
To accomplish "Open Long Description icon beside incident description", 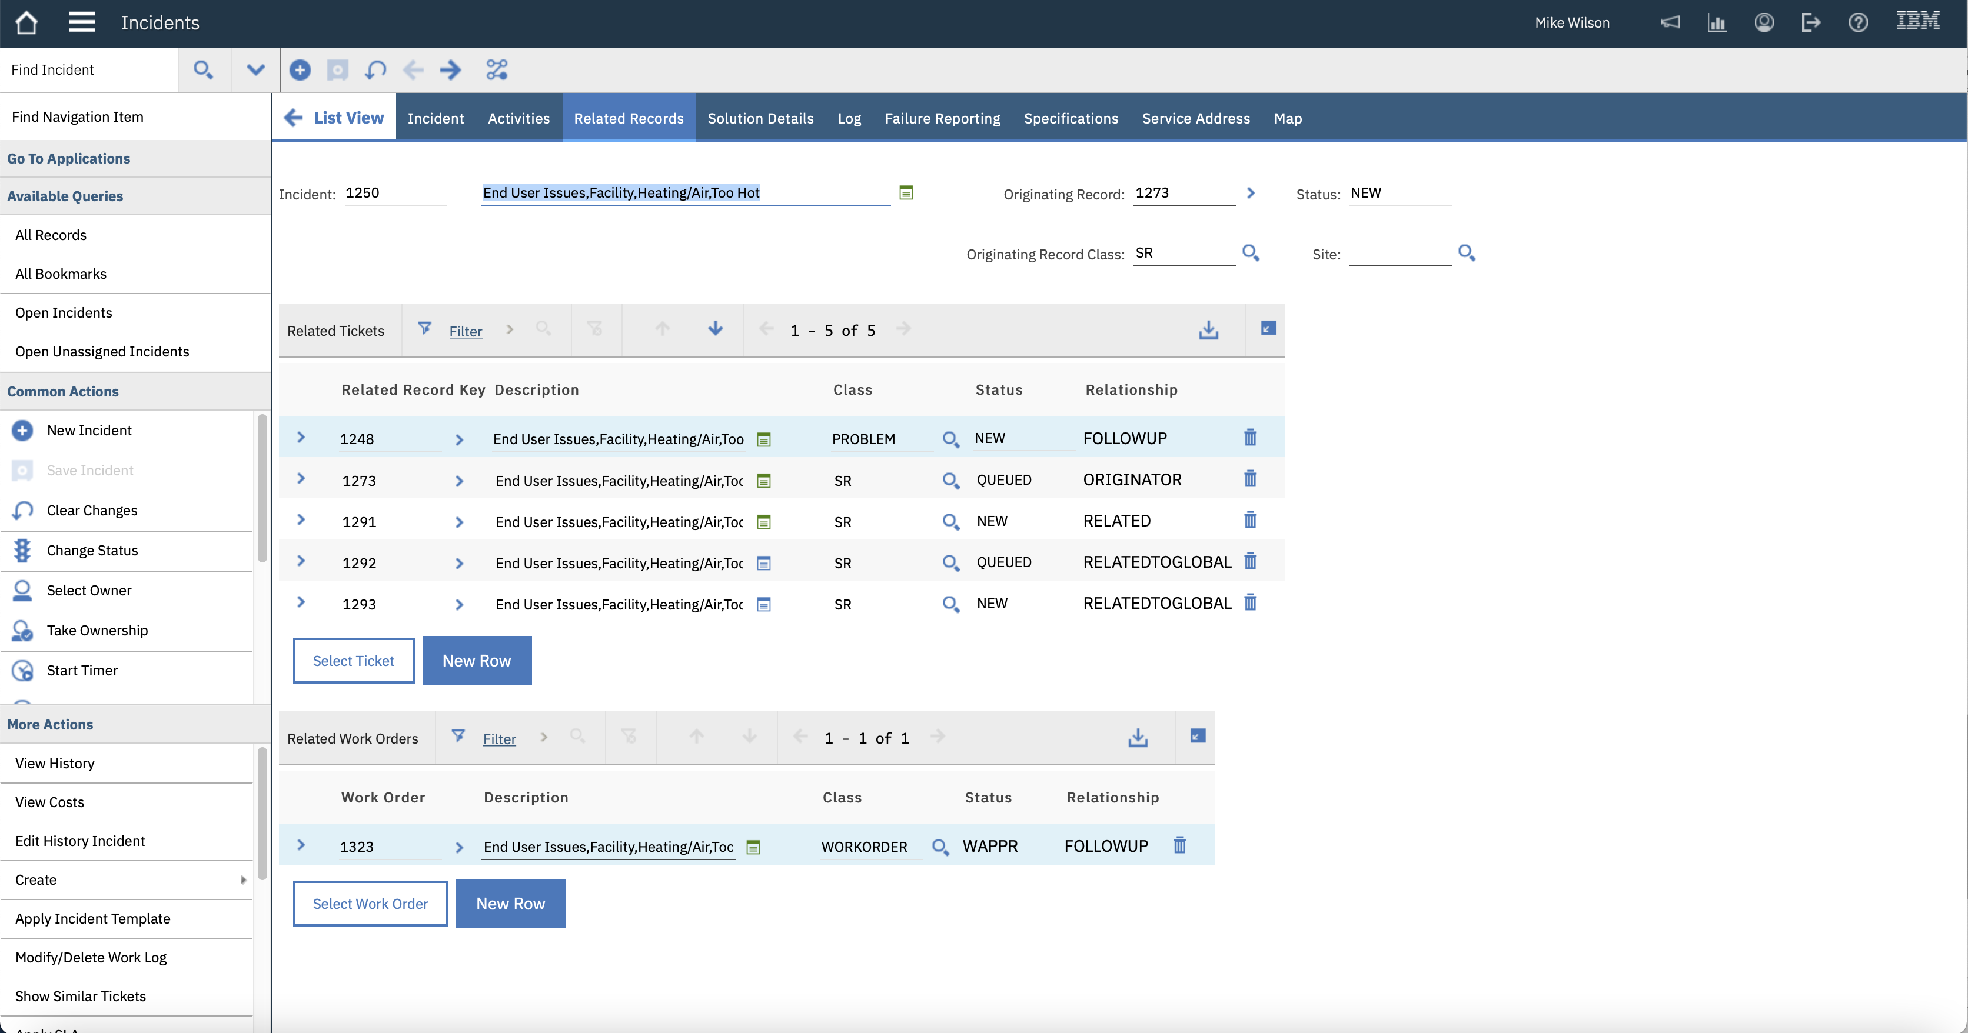I will tap(906, 192).
